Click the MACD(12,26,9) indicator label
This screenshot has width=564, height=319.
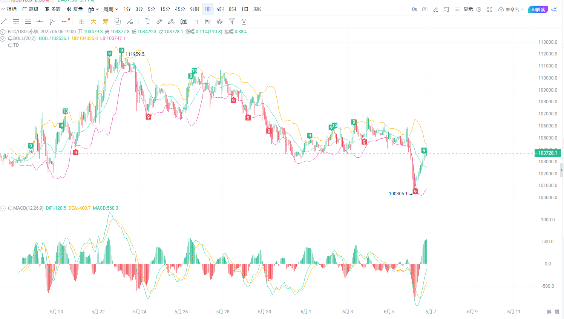28,208
